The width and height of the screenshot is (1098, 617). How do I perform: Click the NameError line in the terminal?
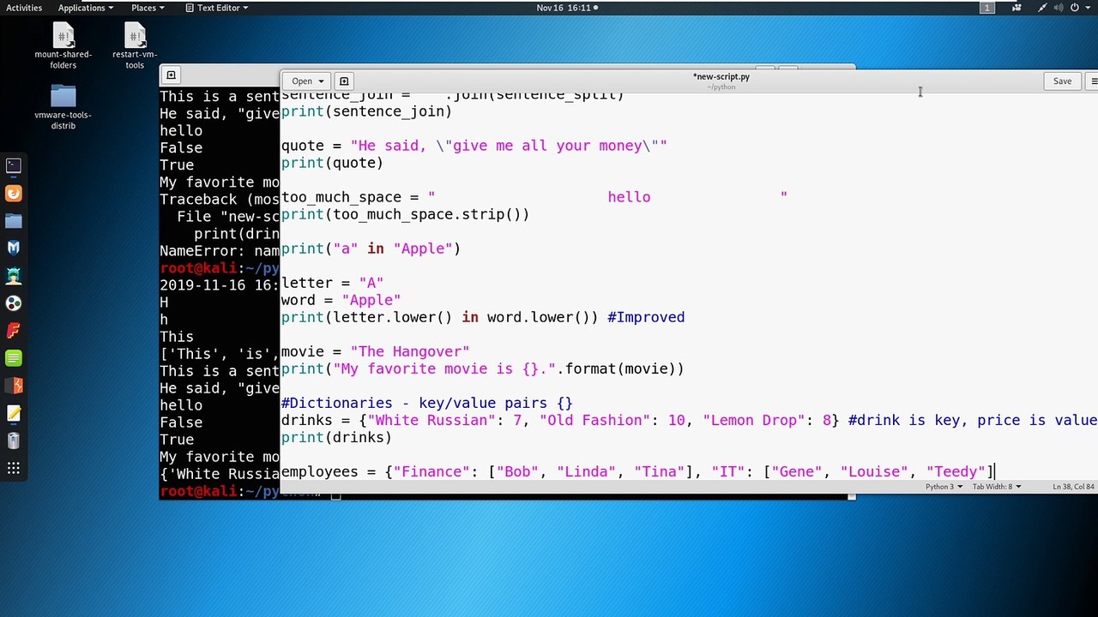(x=220, y=251)
